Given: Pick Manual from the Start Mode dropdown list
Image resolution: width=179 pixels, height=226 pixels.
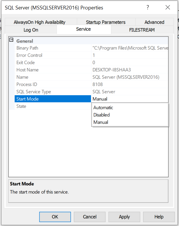Looking at the screenshot, I should [x=130, y=122].
